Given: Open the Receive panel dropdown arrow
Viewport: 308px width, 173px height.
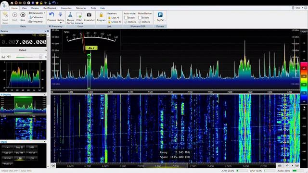Looking at the screenshot, I should [45, 31].
